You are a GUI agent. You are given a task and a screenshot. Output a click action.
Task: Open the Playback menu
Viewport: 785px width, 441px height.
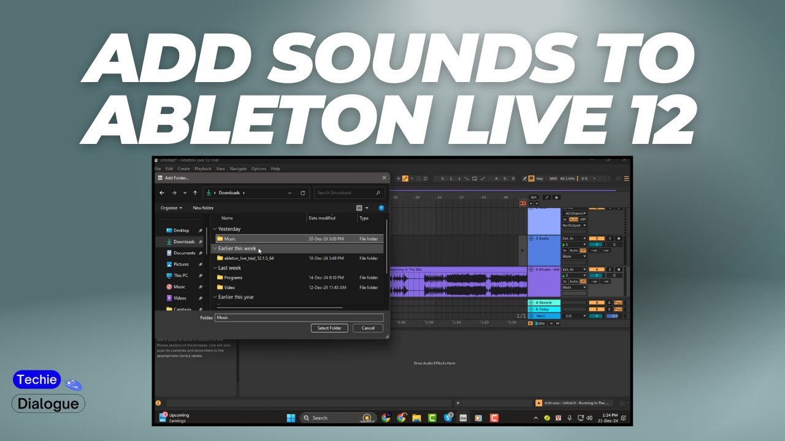pyautogui.click(x=203, y=168)
